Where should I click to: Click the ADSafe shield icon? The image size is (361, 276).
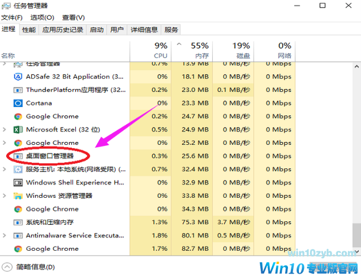tap(18, 76)
